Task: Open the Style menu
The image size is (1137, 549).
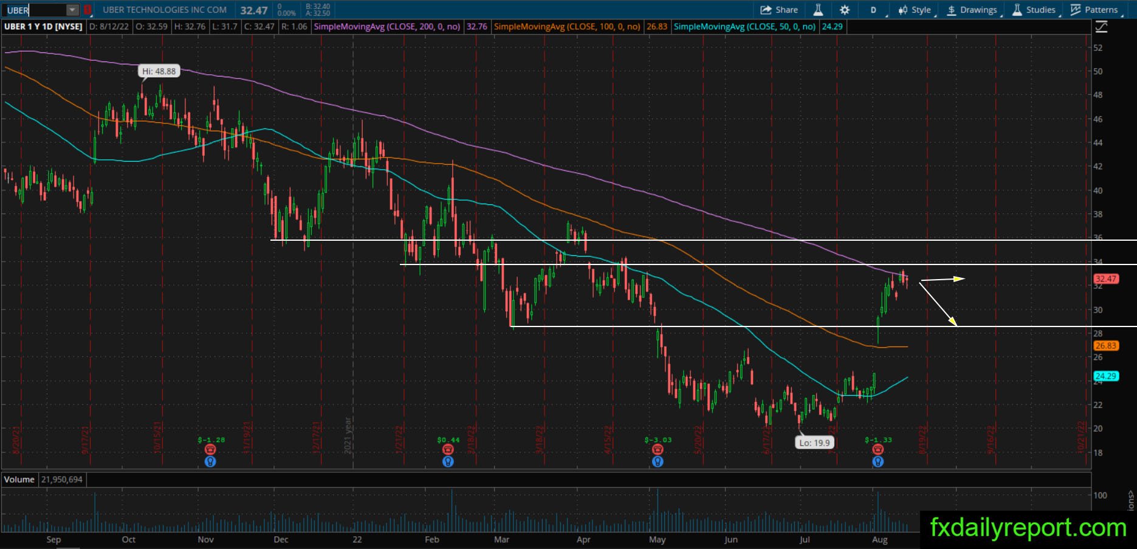Action: click(915, 10)
